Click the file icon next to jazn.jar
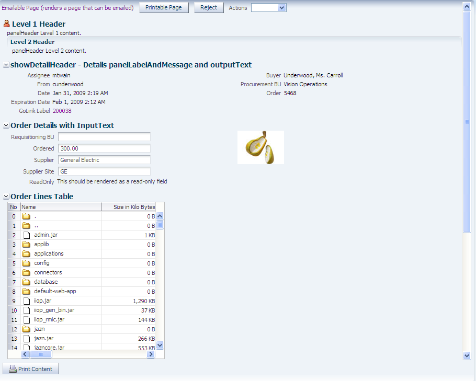This screenshot has height=381, width=476. click(x=27, y=338)
